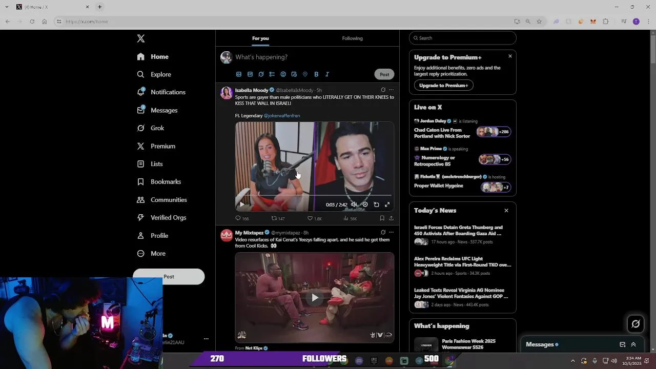The image size is (656, 369).
Task: Click Grok explain icon on Isabella's post
Action: (383, 90)
